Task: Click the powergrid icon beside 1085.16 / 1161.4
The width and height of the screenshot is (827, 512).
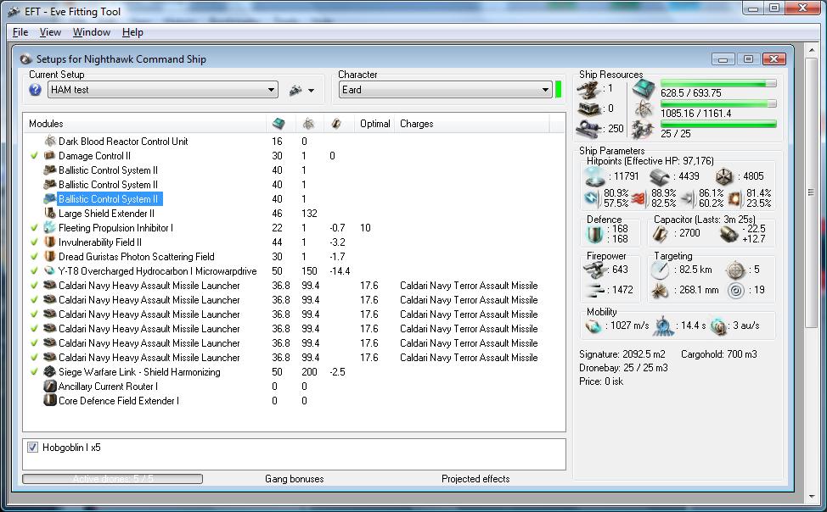Action: click(644, 109)
